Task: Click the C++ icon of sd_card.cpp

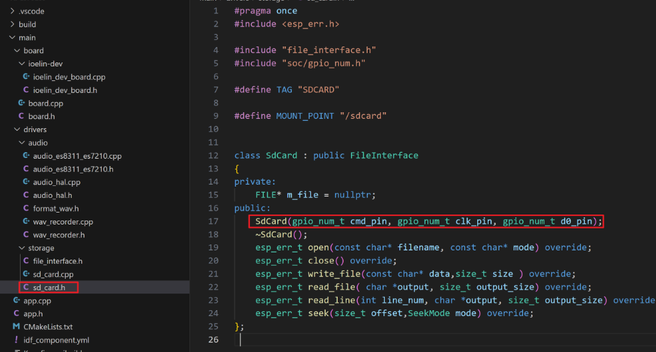Action: tap(26, 274)
